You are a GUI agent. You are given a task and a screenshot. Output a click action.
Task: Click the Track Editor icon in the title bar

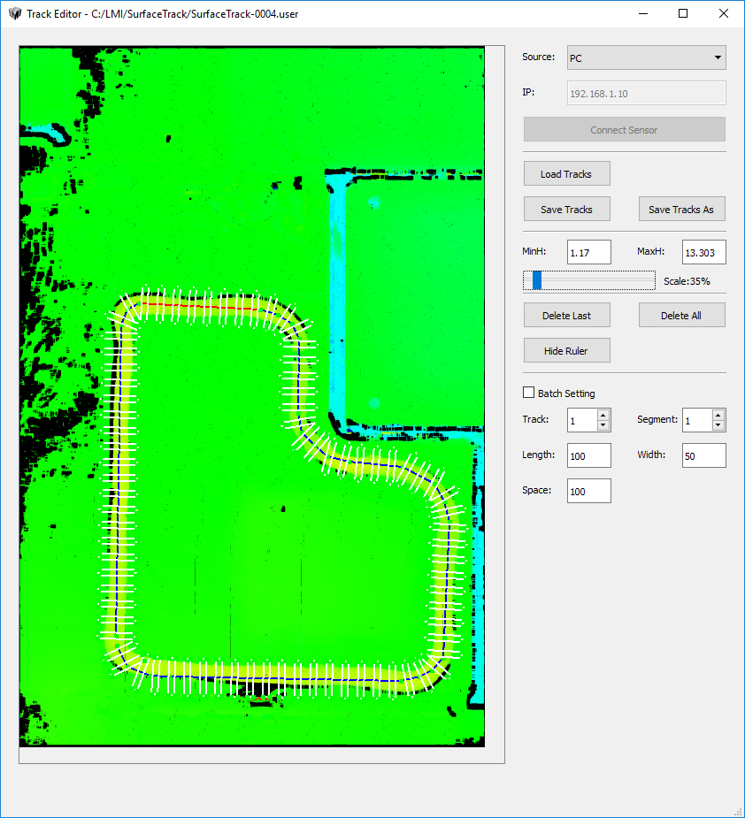click(x=14, y=13)
